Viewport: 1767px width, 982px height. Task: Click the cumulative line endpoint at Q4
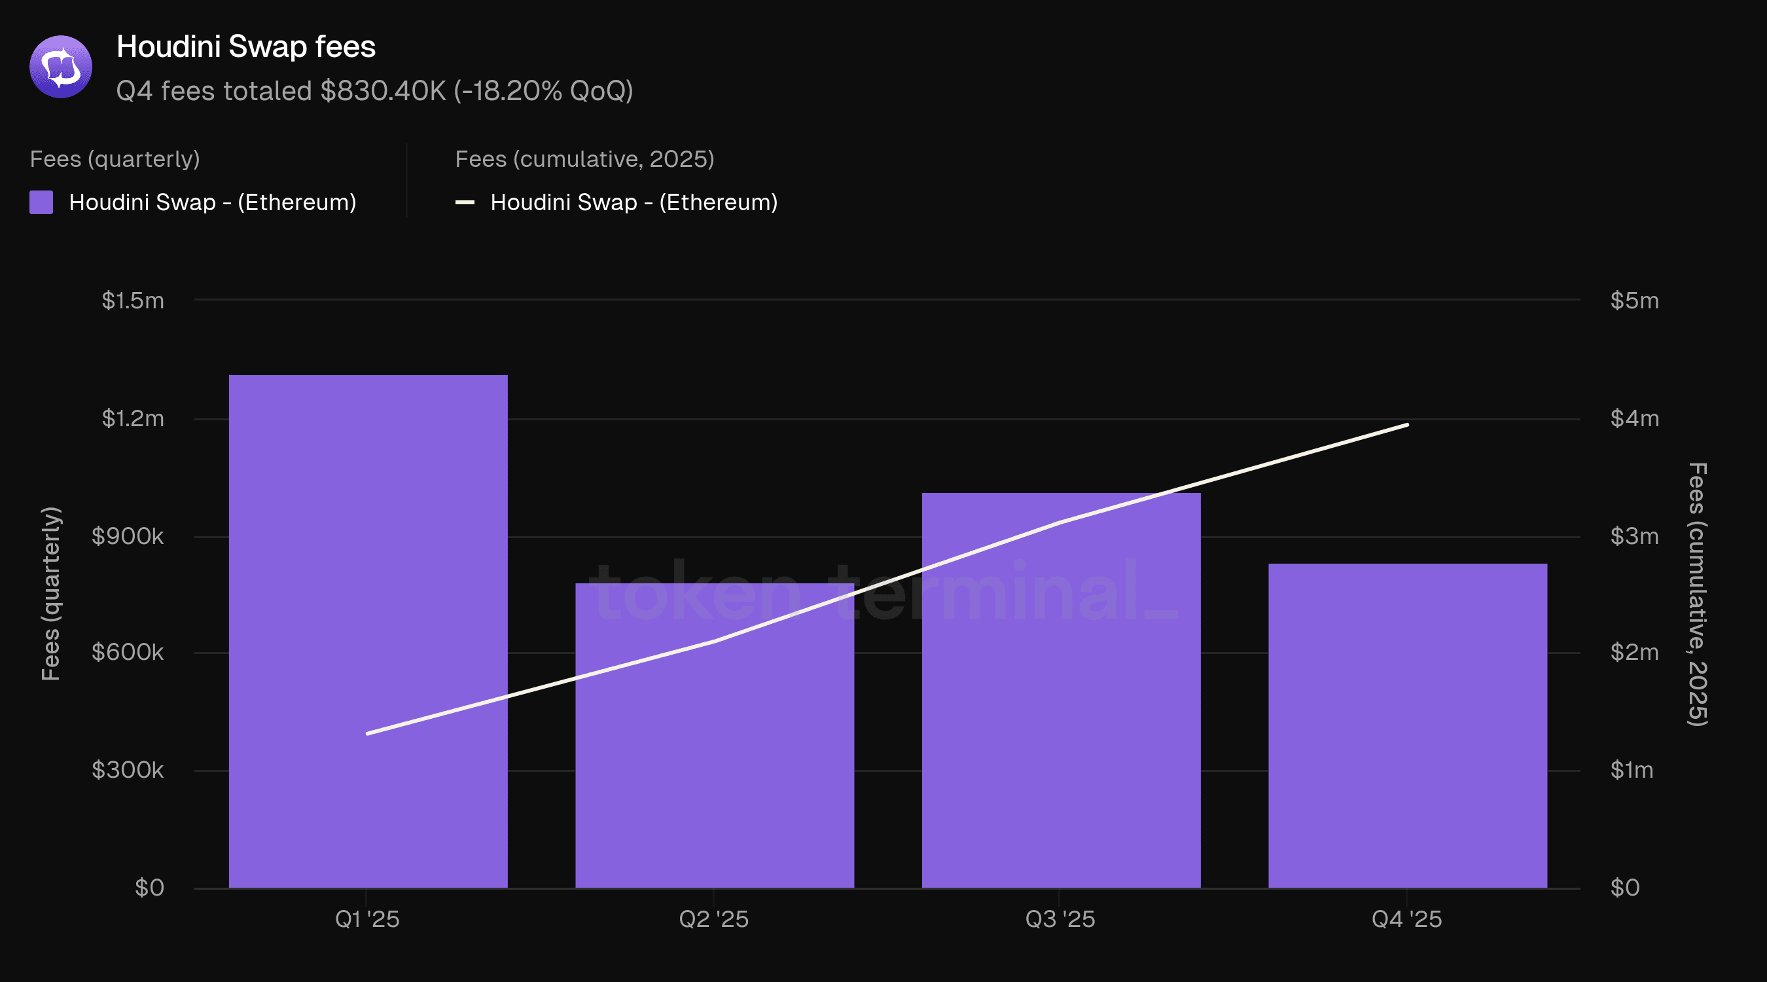(1407, 425)
